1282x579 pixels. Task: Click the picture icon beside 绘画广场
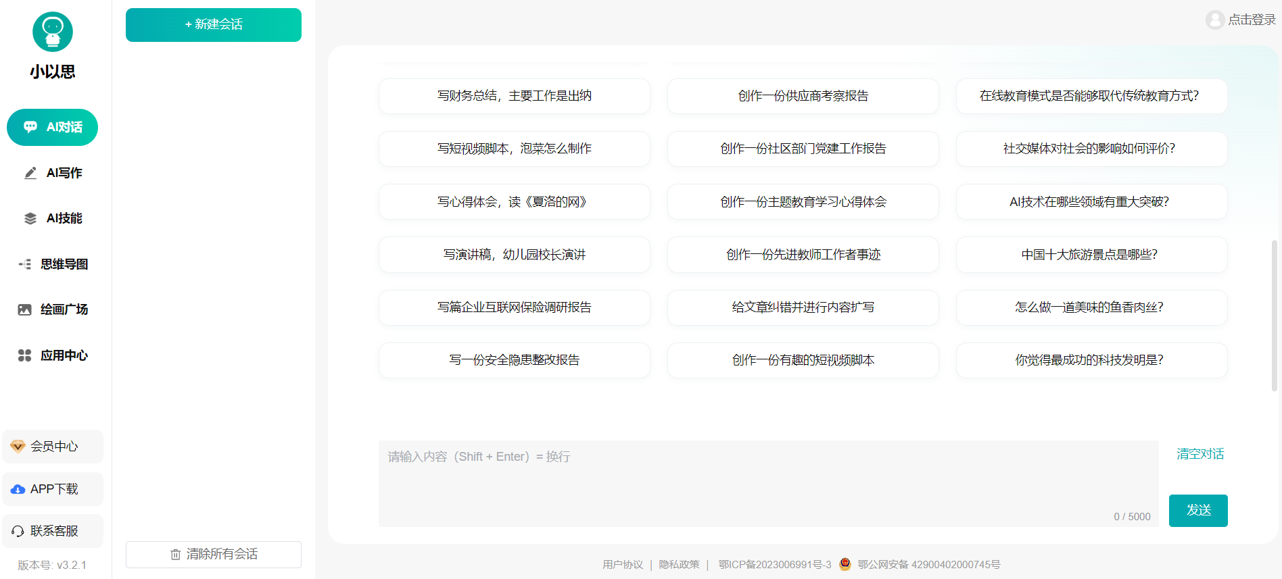[25, 309]
